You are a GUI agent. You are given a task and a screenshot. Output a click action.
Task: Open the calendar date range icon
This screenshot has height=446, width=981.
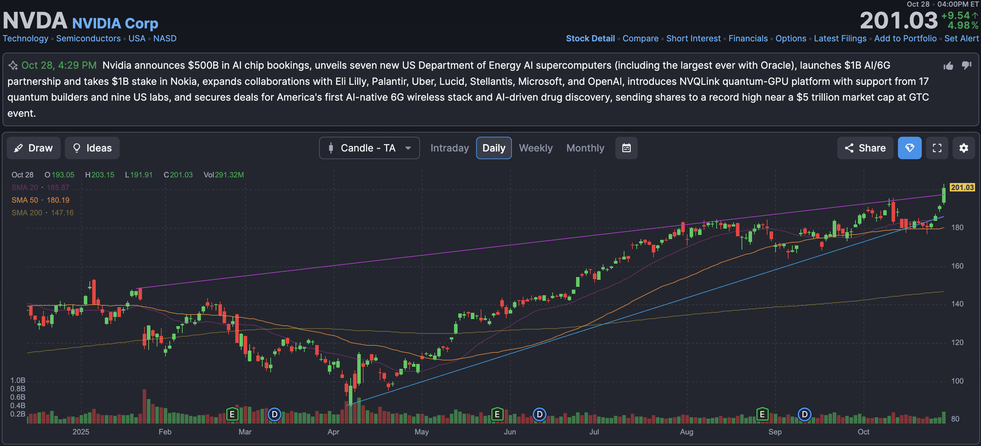pos(626,148)
